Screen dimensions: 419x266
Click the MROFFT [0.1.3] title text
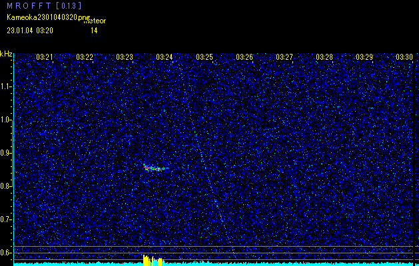(x=44, y=6)
